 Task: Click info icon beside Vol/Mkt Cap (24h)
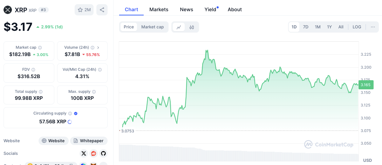coord(100,70)
